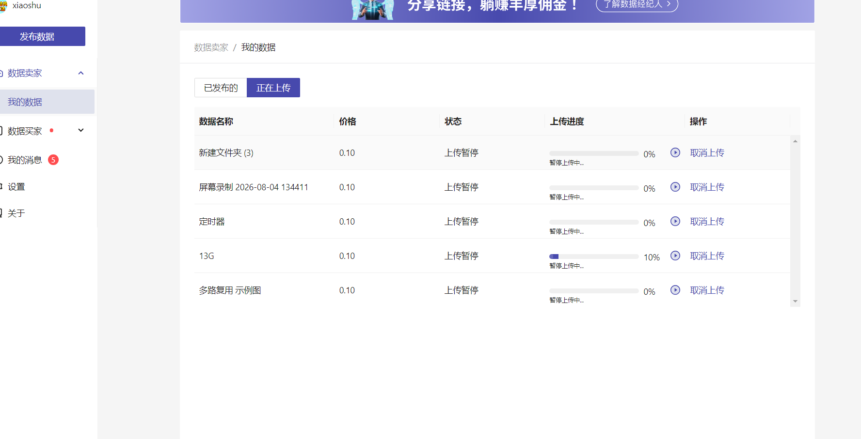This screenshot has width=861, height=439.
Task: Click the 新建文件夹 (3) progress bar
Action: point(594,153)
